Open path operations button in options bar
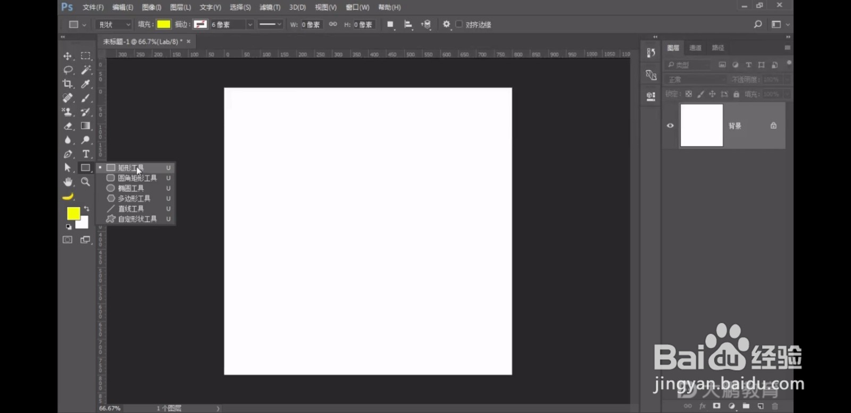The height and width of the screenshot is (413, 851). click(390, 24)
